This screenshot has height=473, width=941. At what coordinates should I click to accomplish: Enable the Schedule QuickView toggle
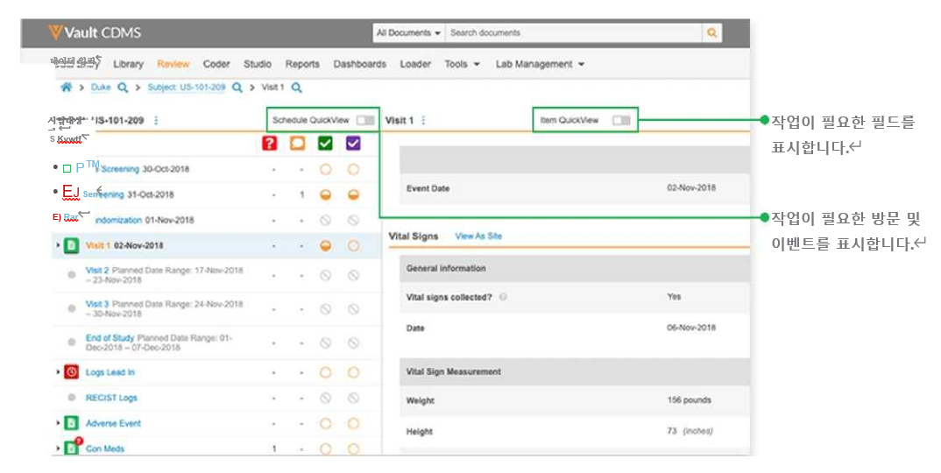pos(364,120)
